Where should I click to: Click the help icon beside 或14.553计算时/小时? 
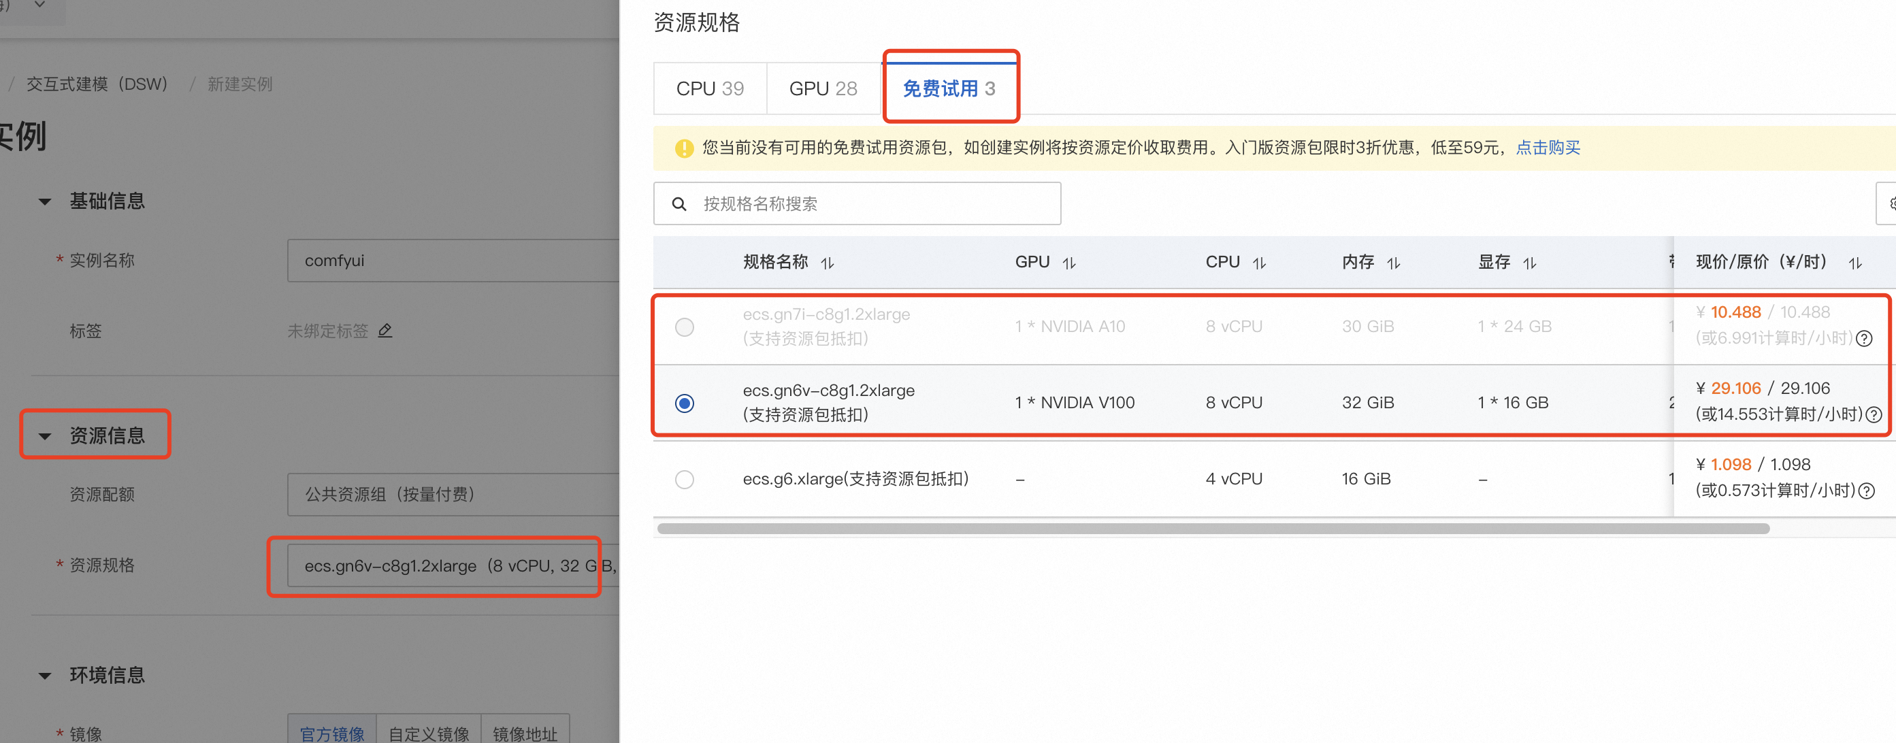click(1874, 414)
